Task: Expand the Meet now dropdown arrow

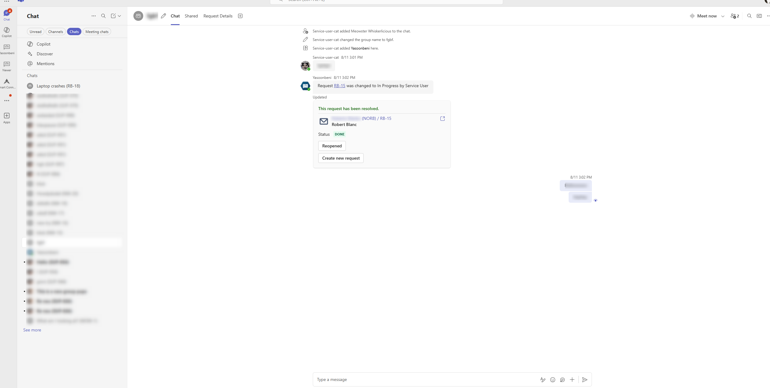Action: click(x=723, y=16)
